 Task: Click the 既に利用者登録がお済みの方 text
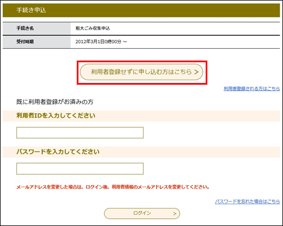tap(55, 102)
